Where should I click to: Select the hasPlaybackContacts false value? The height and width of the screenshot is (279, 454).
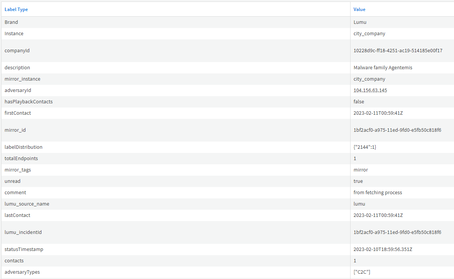[x=359, y=102]
